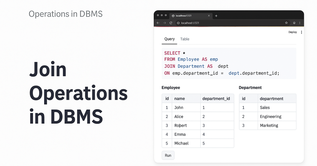Select the Query tab
The width and height of the screenshot is (317, 166).
click(x=169, y=39)
